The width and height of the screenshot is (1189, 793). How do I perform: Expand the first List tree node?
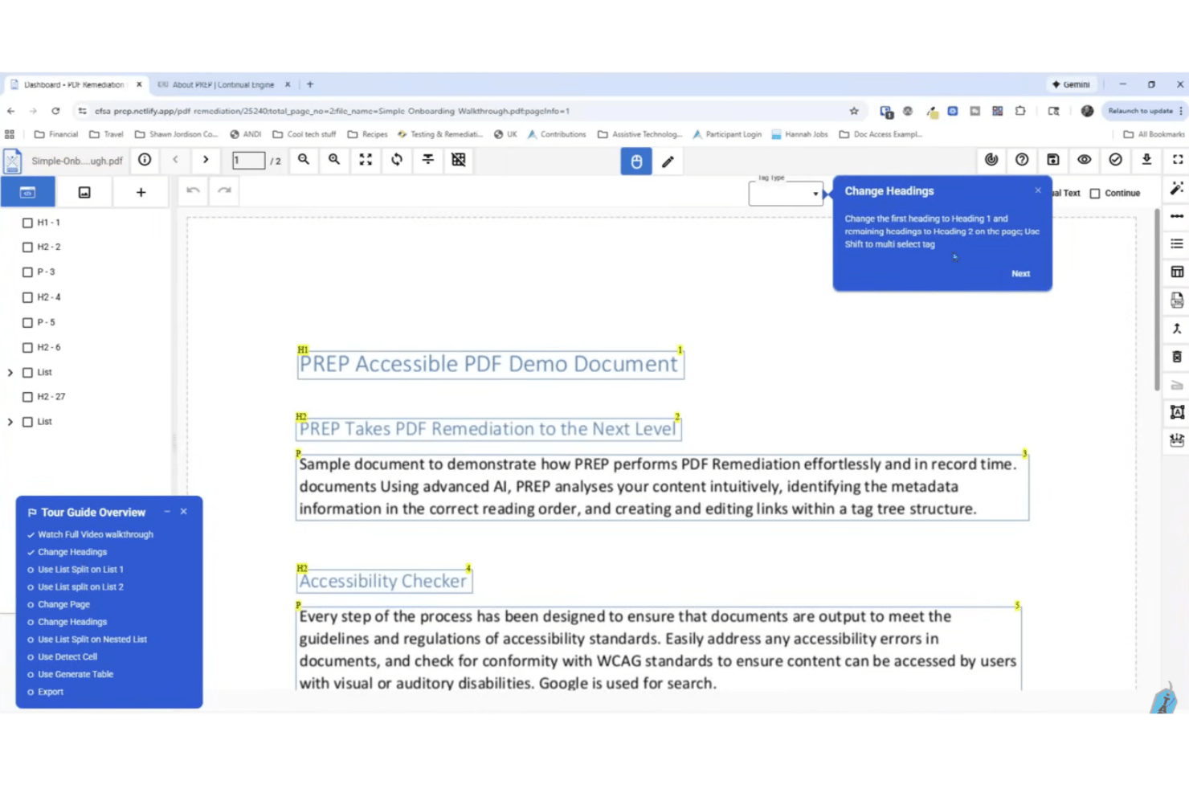[10, 373]
